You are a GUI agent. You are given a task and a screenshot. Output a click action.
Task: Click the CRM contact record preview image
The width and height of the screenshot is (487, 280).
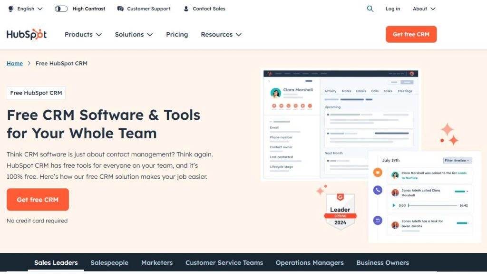[341, 125]
